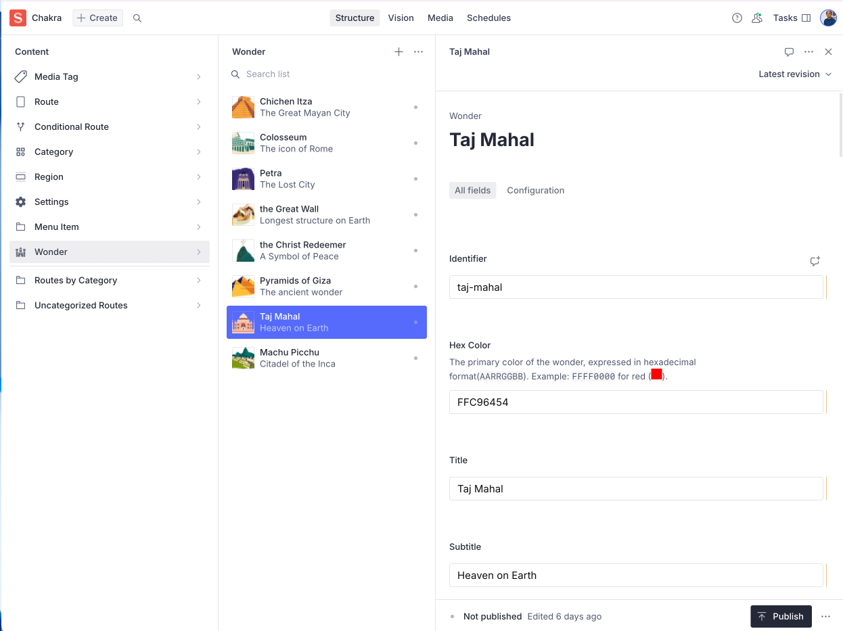Click the red swatch in the Hex Color description
Viewport: 843px width, 631px height.
coord(656,373)
